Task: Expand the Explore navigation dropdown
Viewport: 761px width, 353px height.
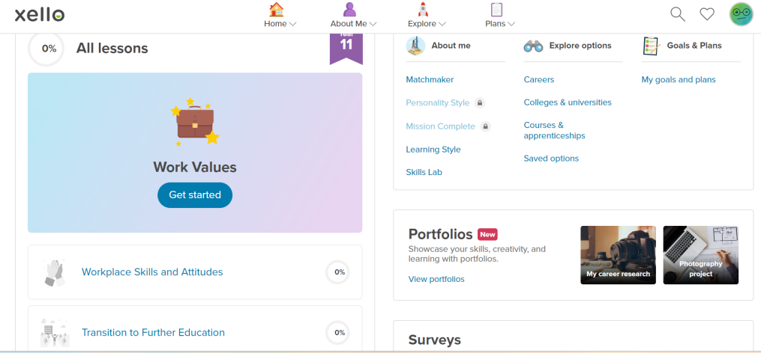Action: pyautogui.click(x=427, y=15)
